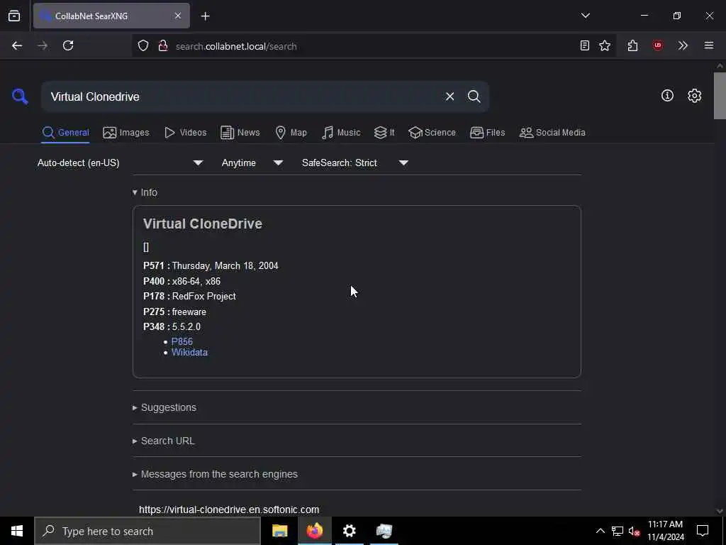Open a new tab
The image size is (726, 545).
click(205, 16)
